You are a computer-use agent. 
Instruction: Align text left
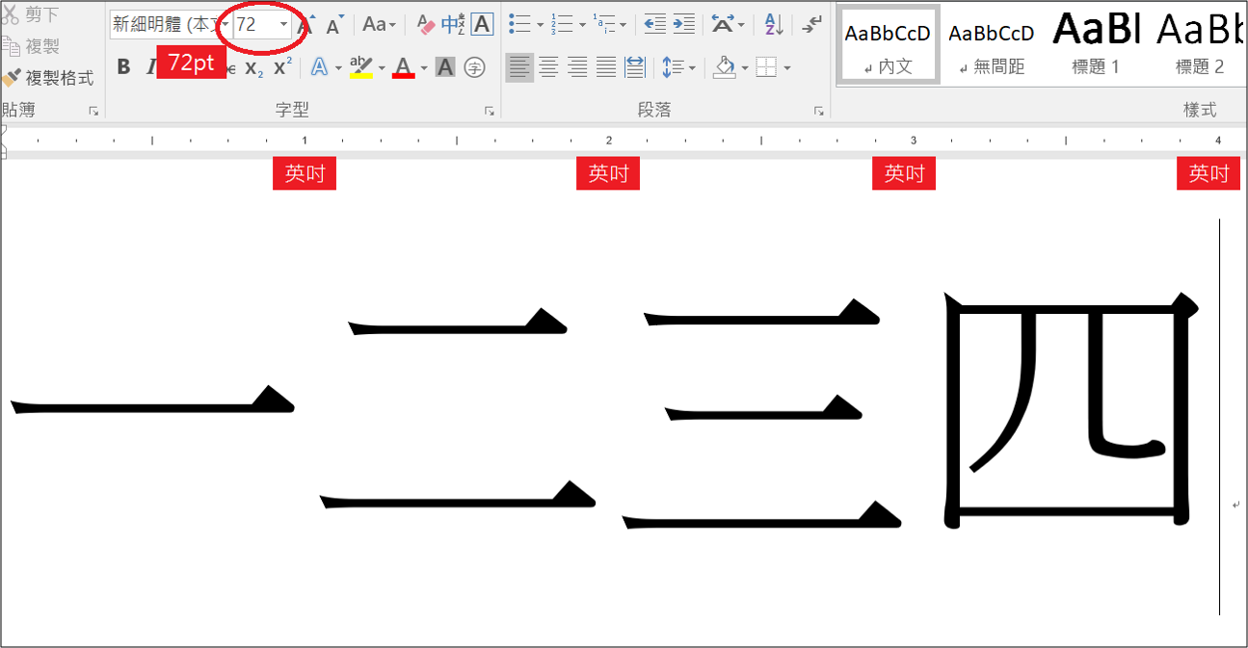[x=519, y=67]
